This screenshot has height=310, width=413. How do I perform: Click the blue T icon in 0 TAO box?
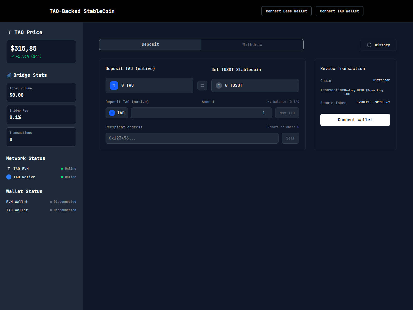[x=114, y=86]
